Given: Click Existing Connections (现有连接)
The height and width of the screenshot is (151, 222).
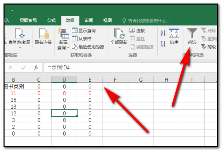Looking at the screenshot, I should click(x=43, y=37).
